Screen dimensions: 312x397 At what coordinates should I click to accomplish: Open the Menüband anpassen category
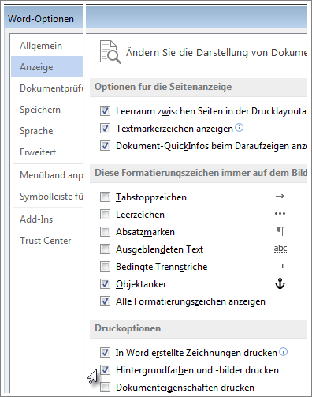click(46, 175)
